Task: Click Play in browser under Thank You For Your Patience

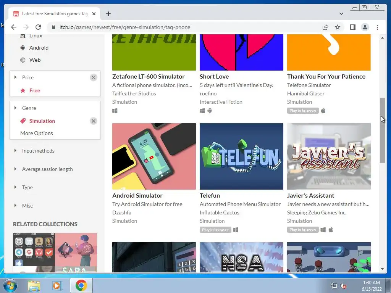Action: click(x=303, y=111)
